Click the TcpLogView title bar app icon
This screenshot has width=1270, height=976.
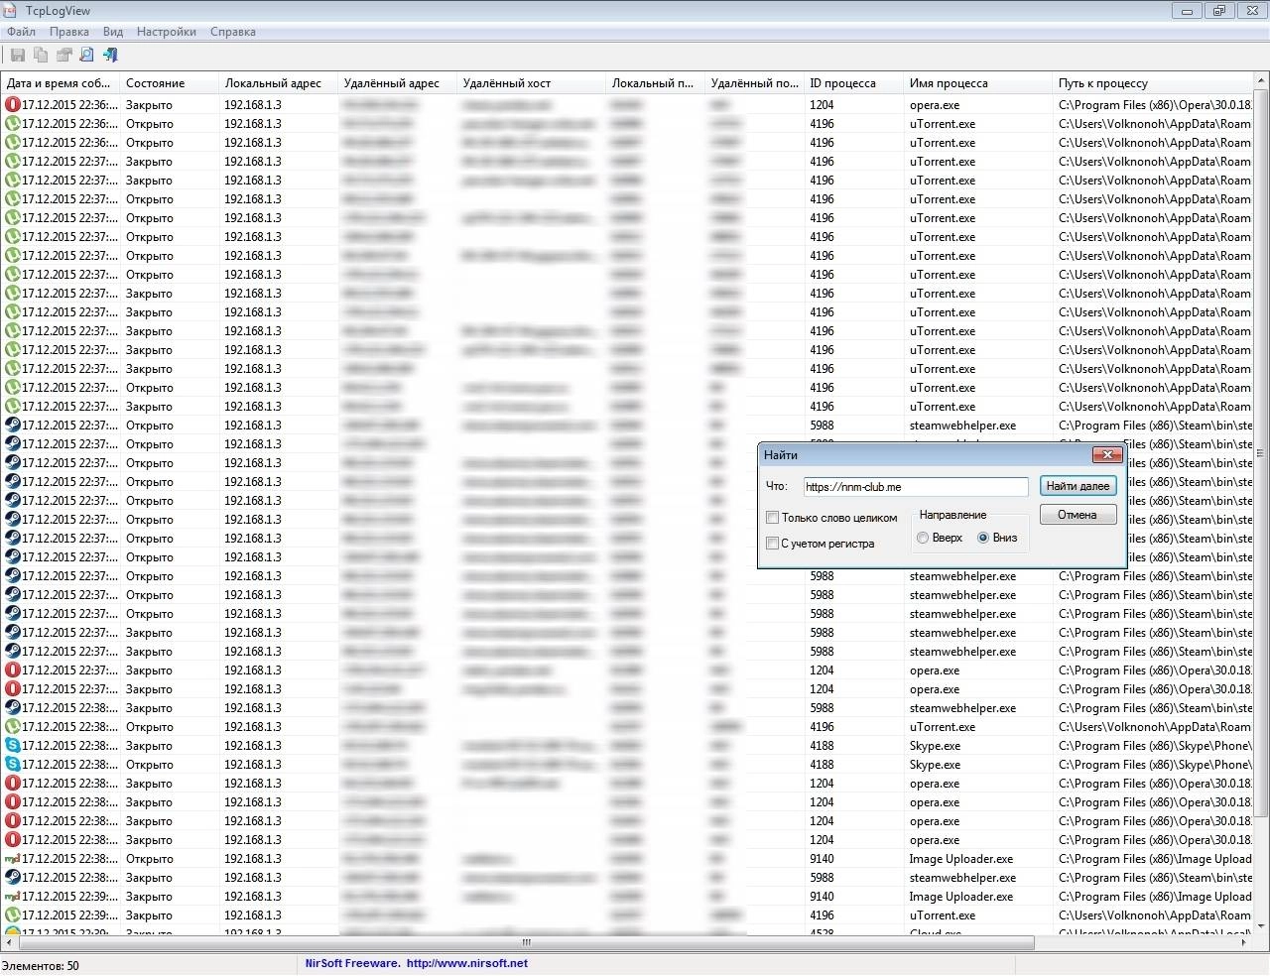pyautogui.click(x=11, y=11)
